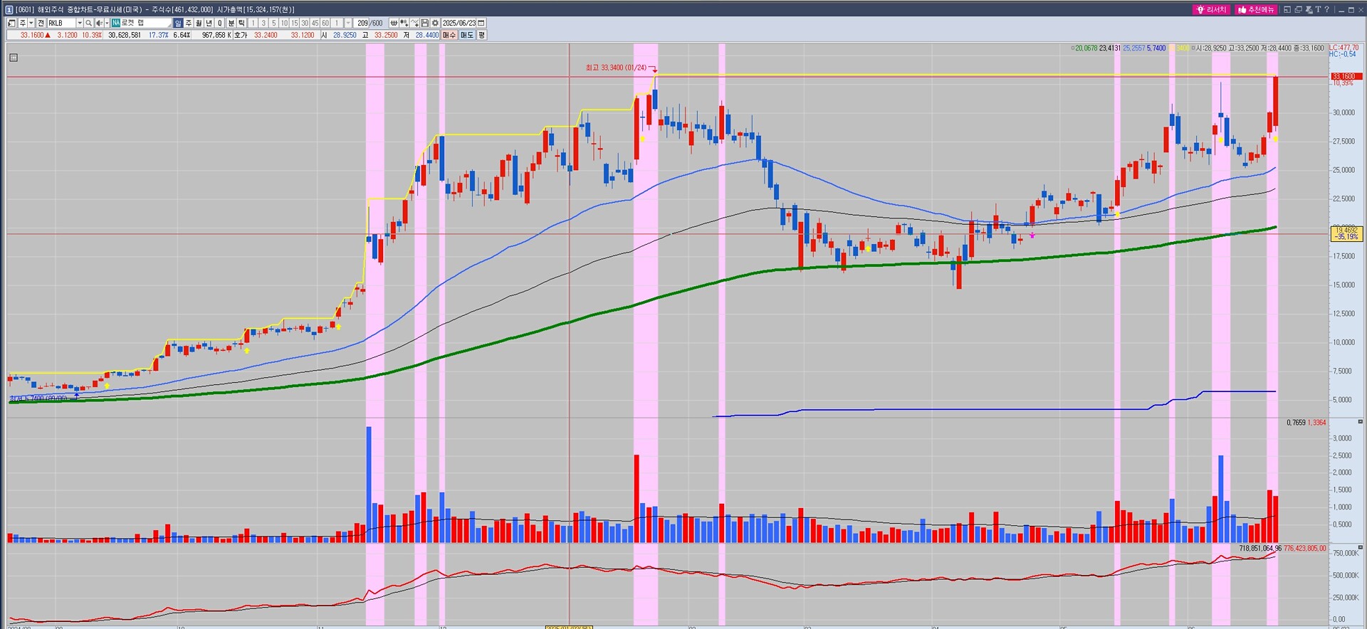1367x629 pixels.
Task: Select the daily 일 chart period
Action: (178, 23)
